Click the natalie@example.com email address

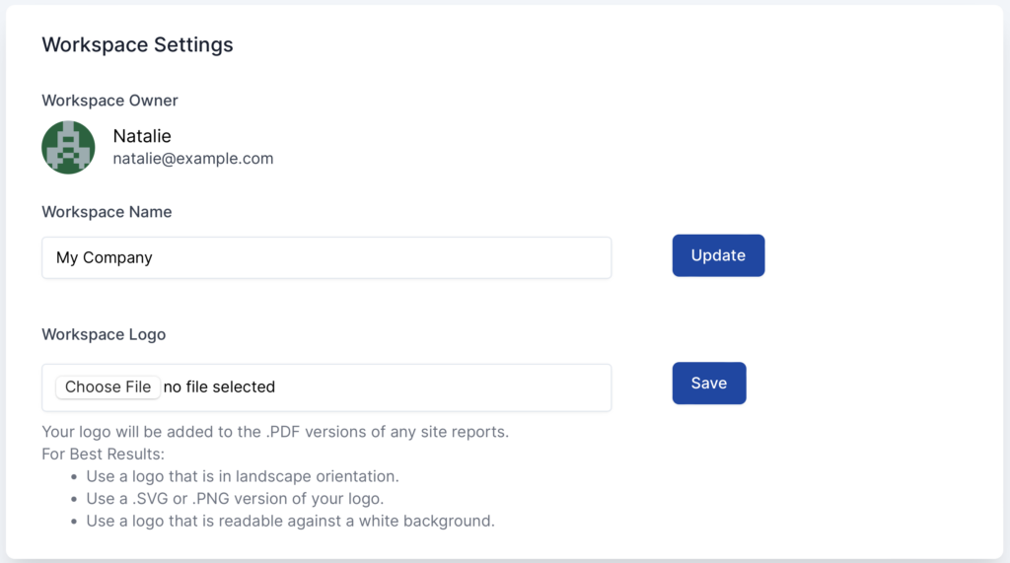coord(193,158)
